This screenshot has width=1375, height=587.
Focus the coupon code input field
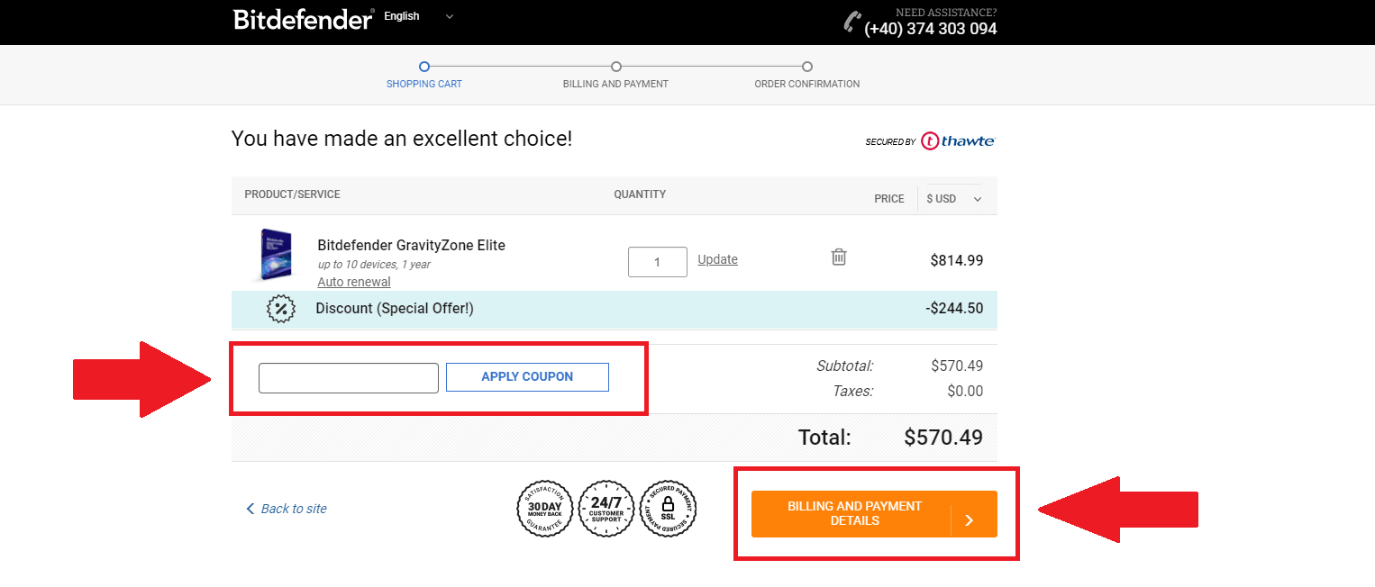point(348,378)
